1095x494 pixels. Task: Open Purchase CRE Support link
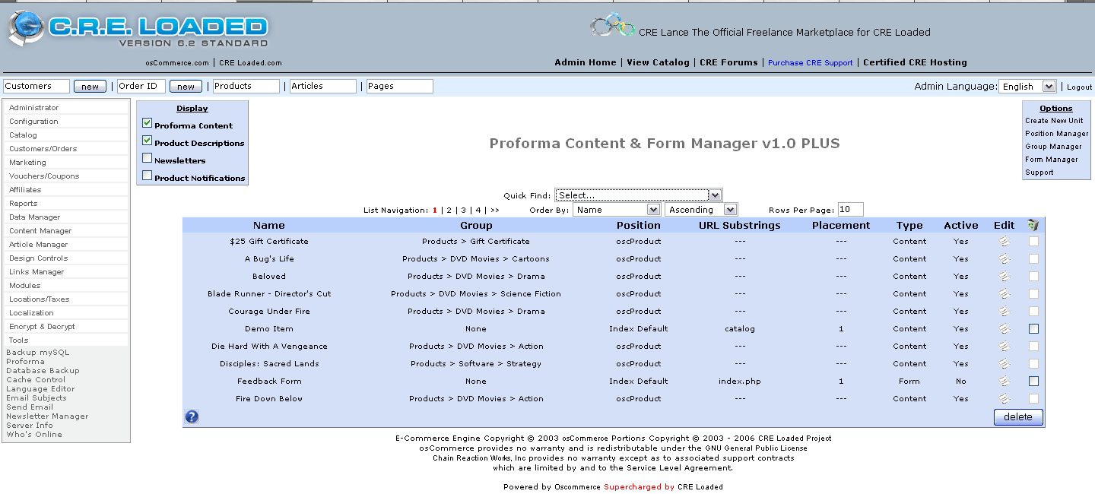(x=811, y=63)
